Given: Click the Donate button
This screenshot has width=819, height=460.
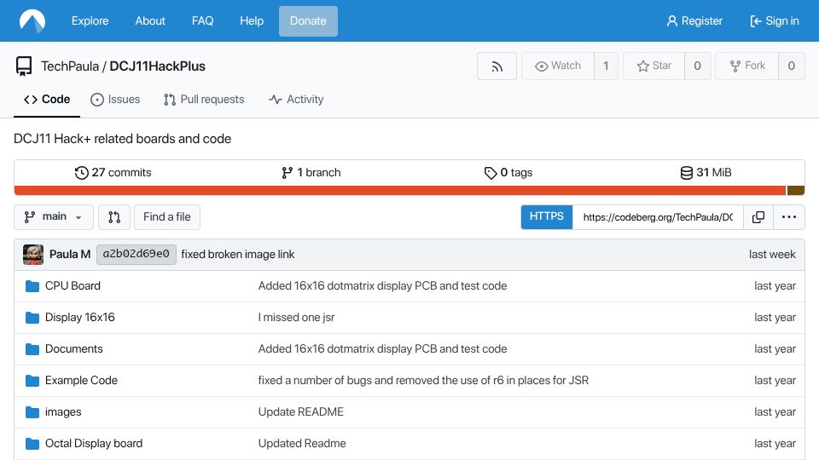Looking at the screenshot, I should pos(308,20).
